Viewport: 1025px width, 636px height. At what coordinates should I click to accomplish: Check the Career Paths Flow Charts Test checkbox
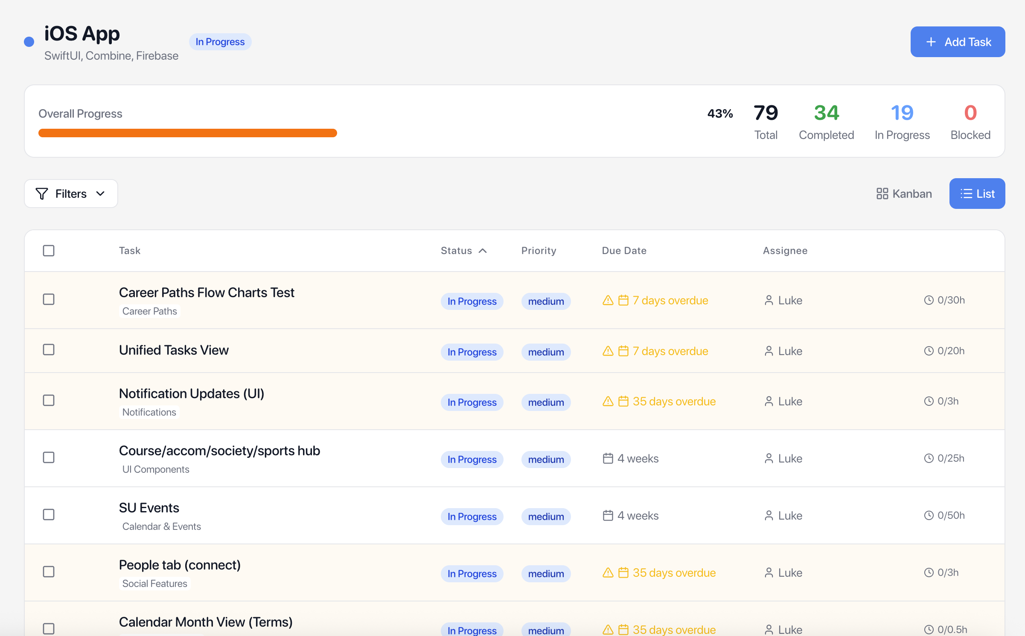tap(48, 300)
